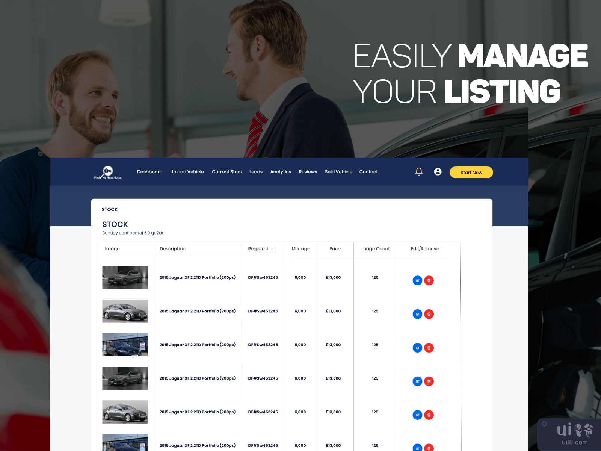Remove the second stock row vehicle
This screenshot has width=601, height=451.
pos(429,314)
